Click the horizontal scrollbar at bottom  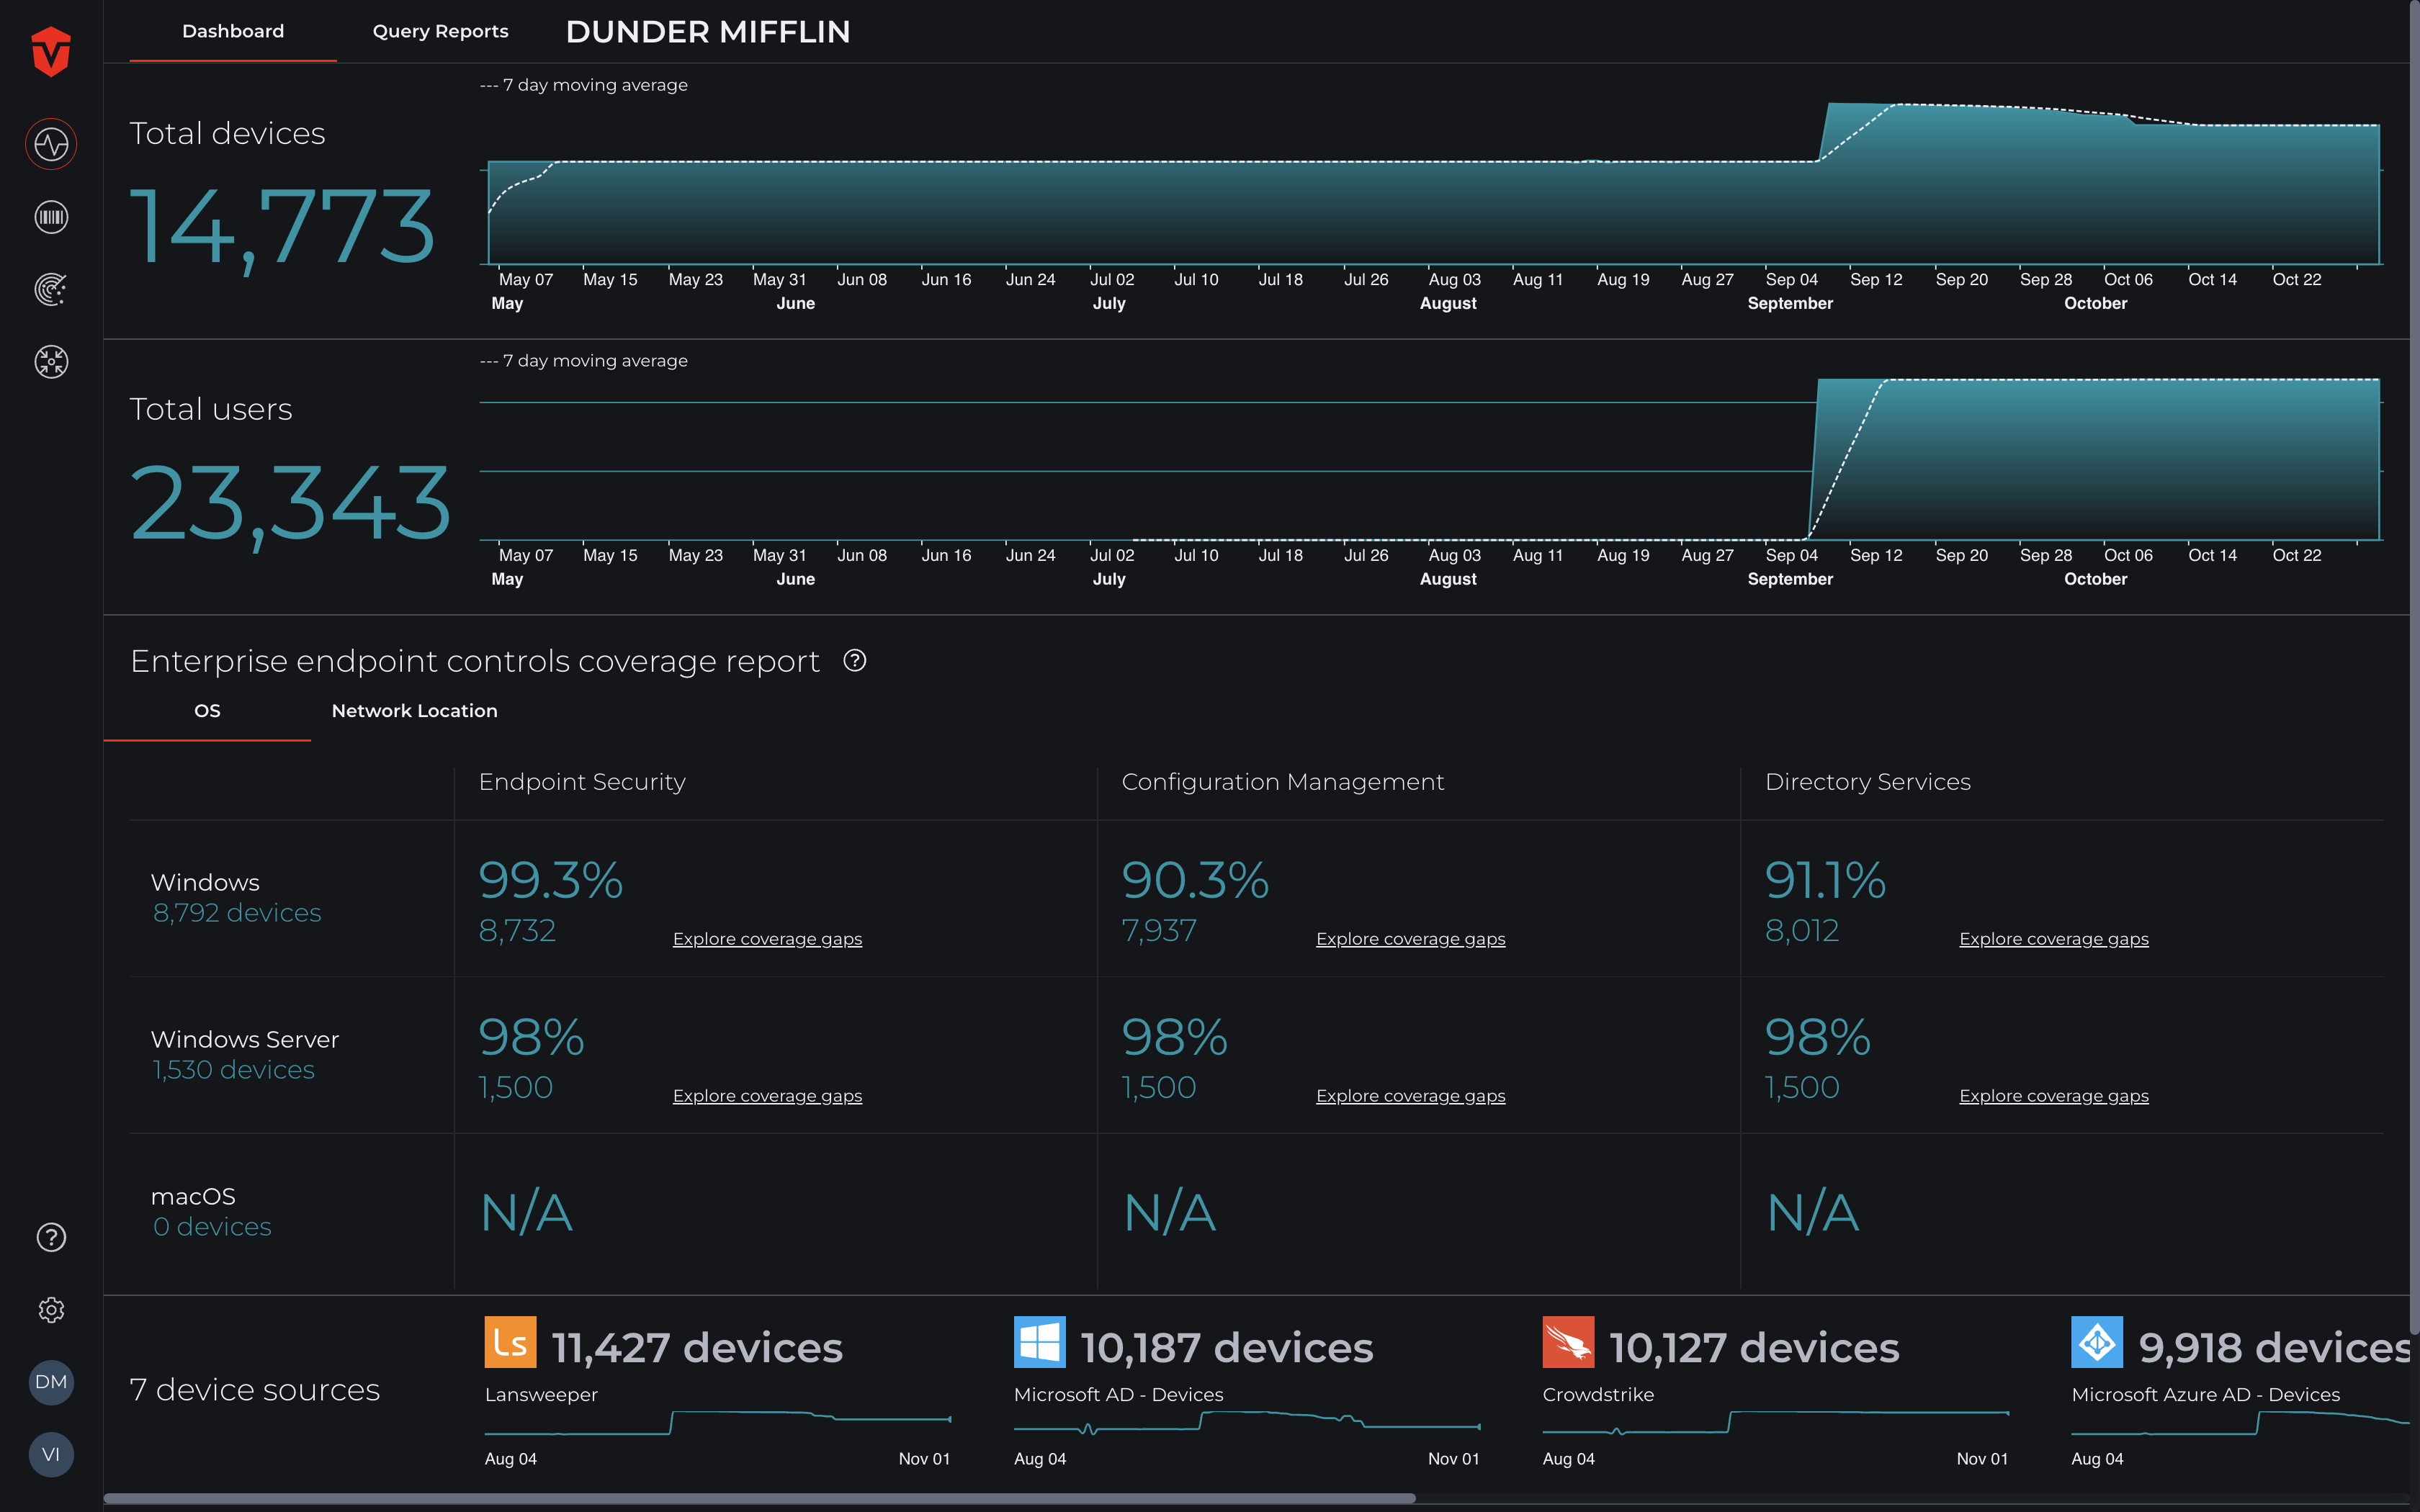pyautogui.click(x=759, y=1498)
